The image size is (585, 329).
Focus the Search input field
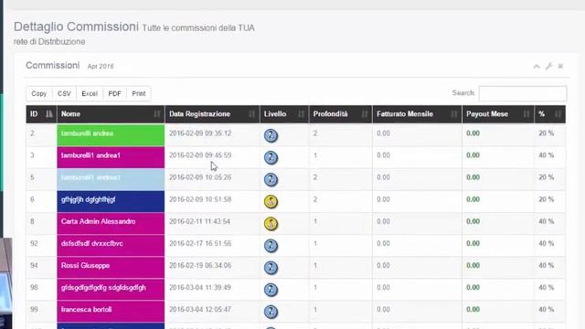523,93
